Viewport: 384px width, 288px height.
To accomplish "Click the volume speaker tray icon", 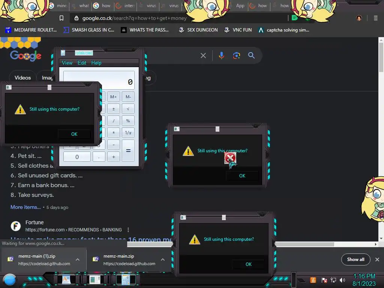I will coord(342,280).
